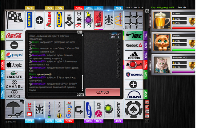The image size is (197, 128).
Task: Click the Deliana player name in panel
Action: coord(177,36)
